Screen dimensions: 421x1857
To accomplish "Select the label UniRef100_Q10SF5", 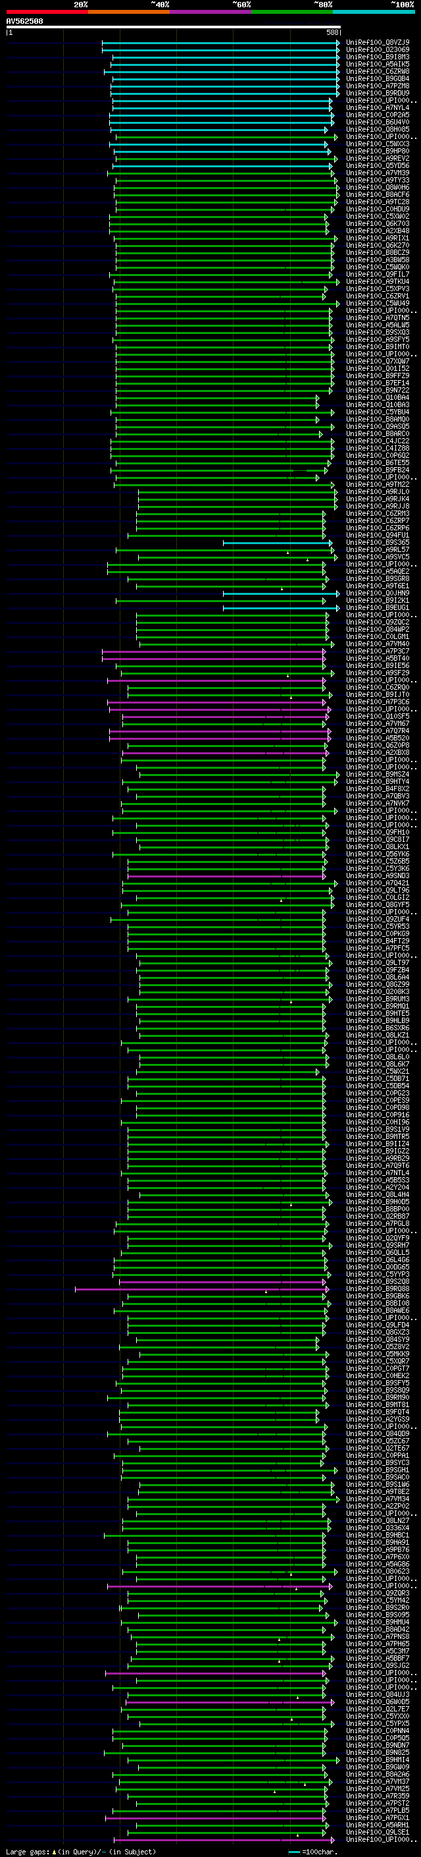I will point(378,717).
